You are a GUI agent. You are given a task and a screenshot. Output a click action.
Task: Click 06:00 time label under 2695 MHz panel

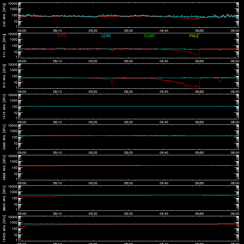click(235, 153)
